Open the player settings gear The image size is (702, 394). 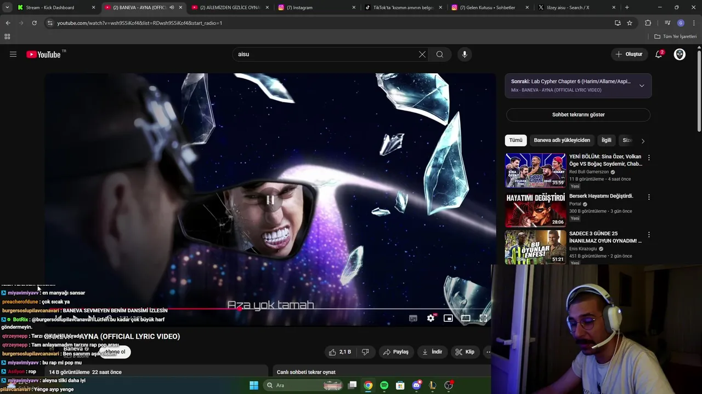click(x=431, y=318)
